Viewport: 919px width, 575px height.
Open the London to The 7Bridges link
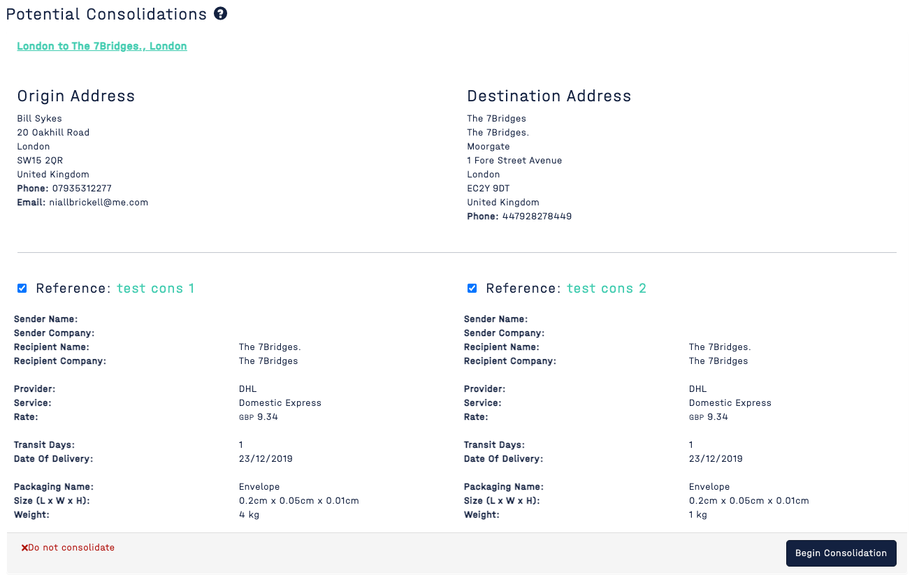(x=102, y=46)
